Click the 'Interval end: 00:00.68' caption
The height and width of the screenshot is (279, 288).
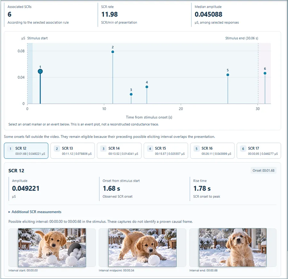[203, 270]
